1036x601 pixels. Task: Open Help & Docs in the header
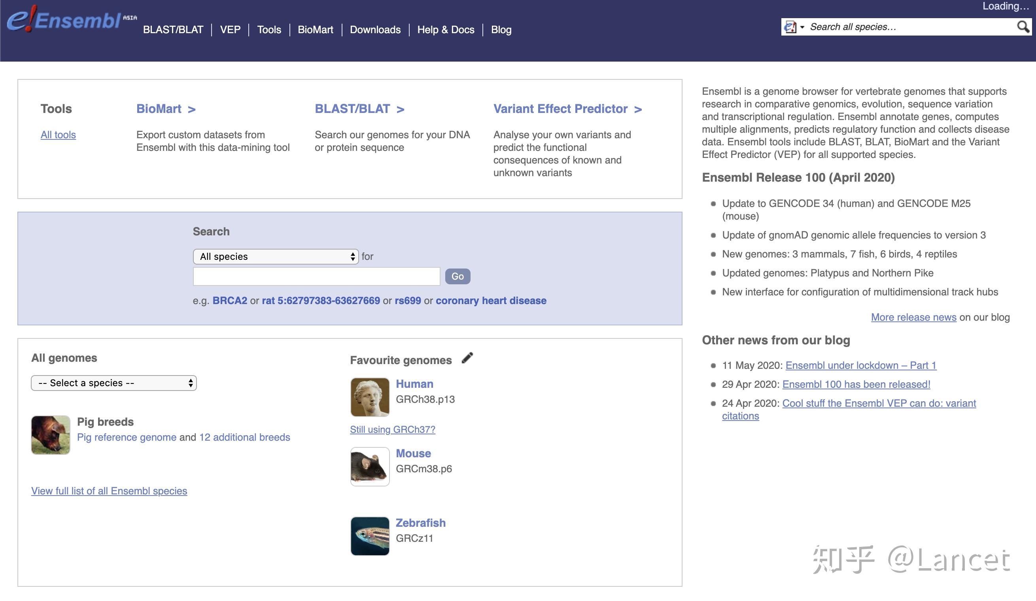[x=446, y=30]
